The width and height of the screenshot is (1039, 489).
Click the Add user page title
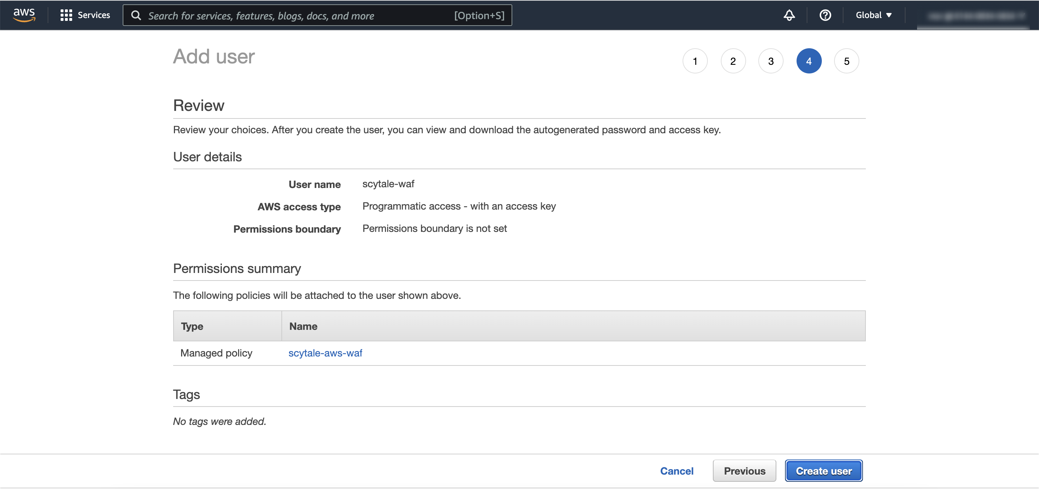(214, 56)
